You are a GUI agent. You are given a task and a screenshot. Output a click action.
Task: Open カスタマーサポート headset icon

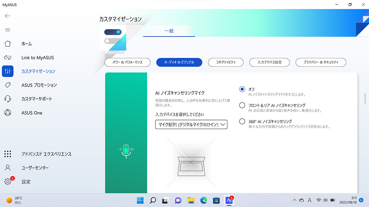click(8, 99)
